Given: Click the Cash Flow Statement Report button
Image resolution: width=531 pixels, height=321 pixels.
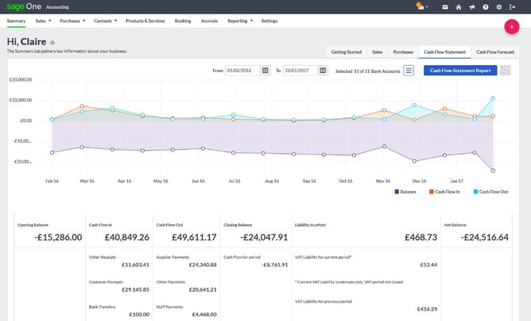Looking at the screenshot, I should [460, 71].
